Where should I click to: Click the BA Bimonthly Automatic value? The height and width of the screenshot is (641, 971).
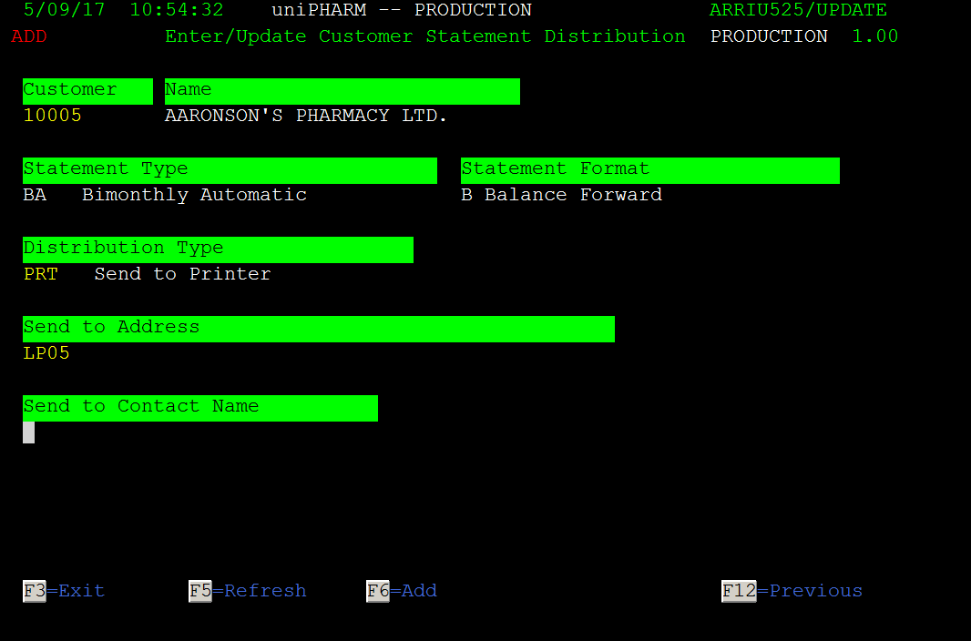click(x=165, y=195)
